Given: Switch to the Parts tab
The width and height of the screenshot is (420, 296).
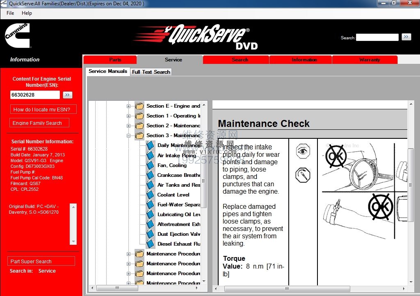Looking at the screenshot, I should pyautogui.click(x=110, y=60).
